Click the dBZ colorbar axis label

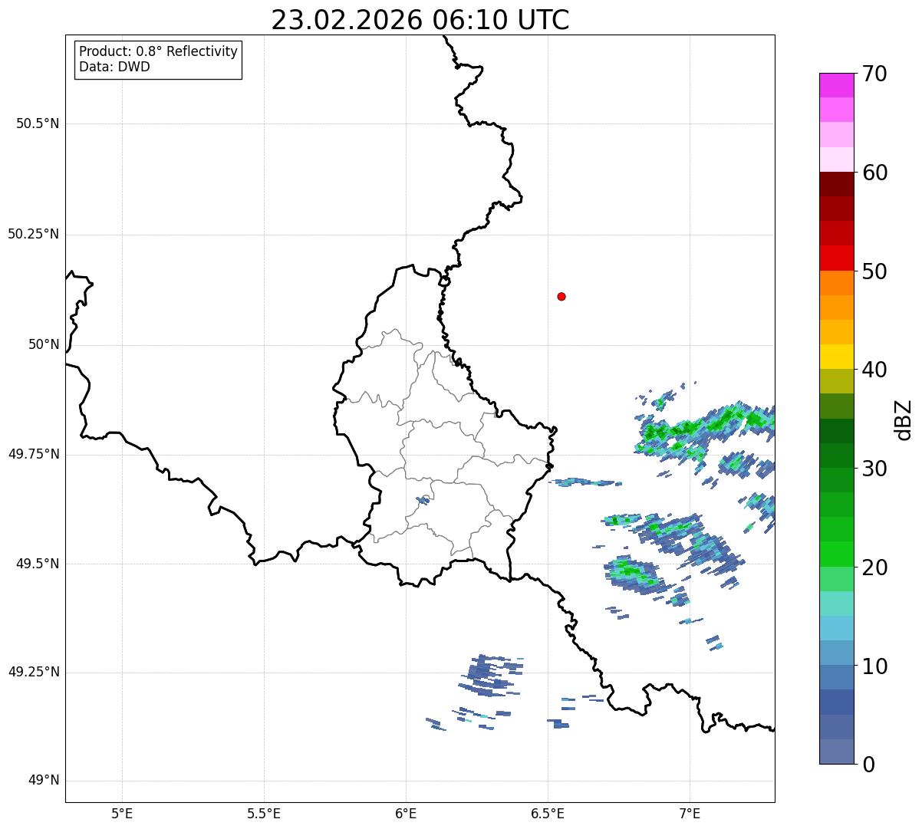pyautogui.click(x=904, y=419)
